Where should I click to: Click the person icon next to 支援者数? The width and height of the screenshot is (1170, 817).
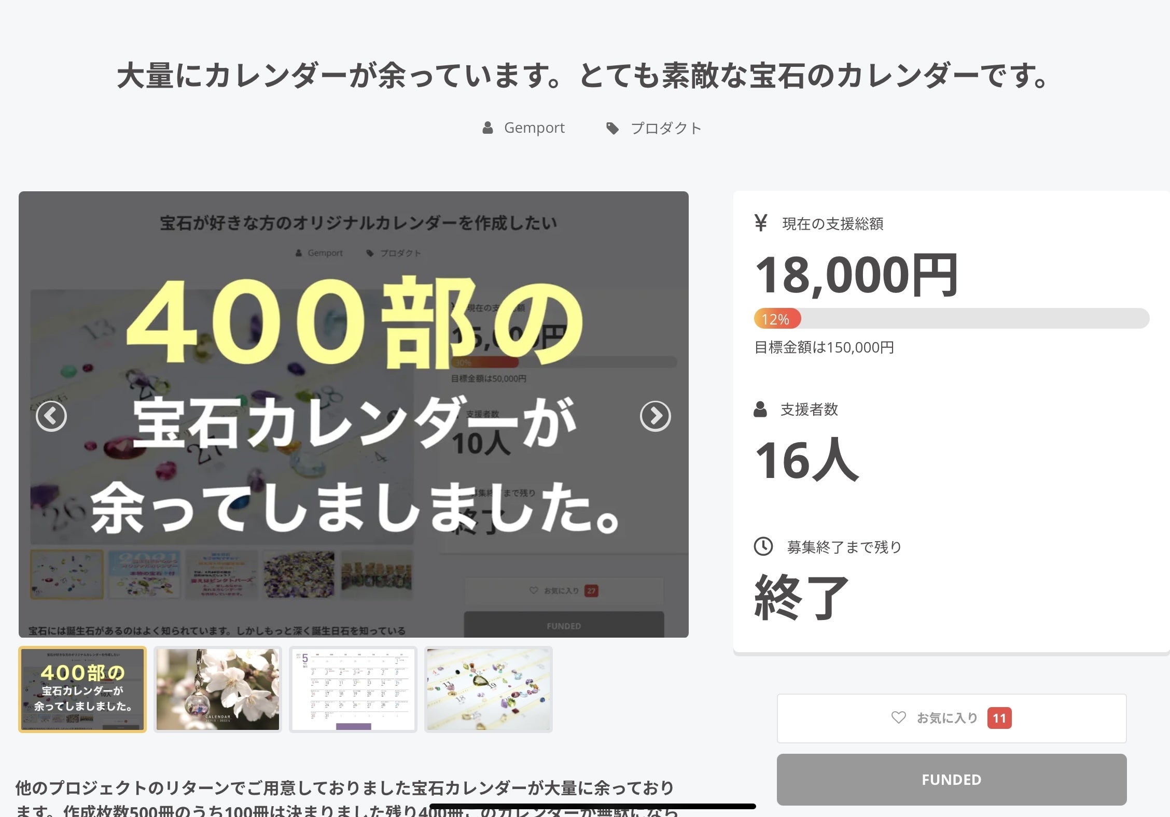[760, 409]
